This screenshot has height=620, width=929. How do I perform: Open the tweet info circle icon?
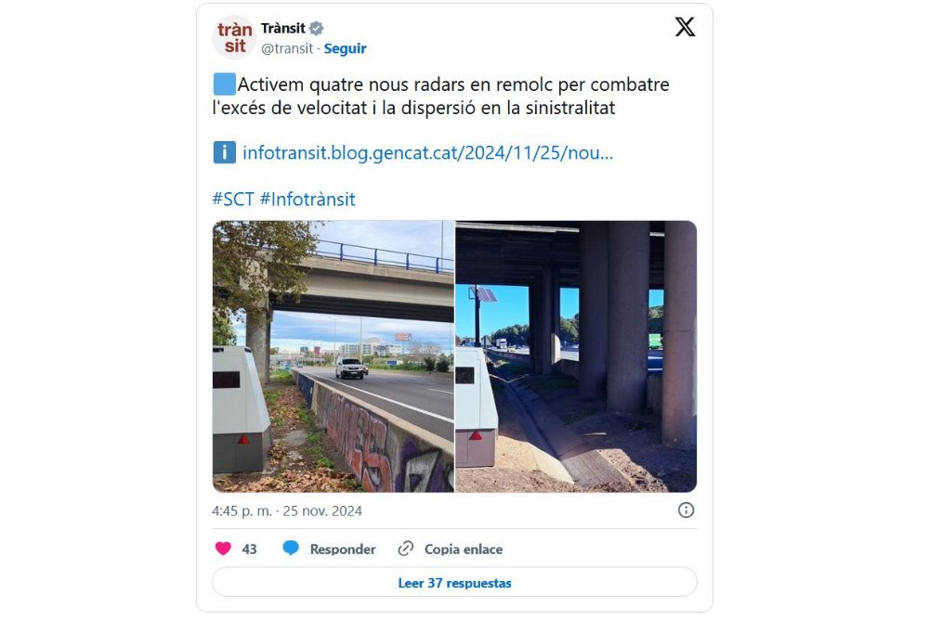tap(686, 510)
